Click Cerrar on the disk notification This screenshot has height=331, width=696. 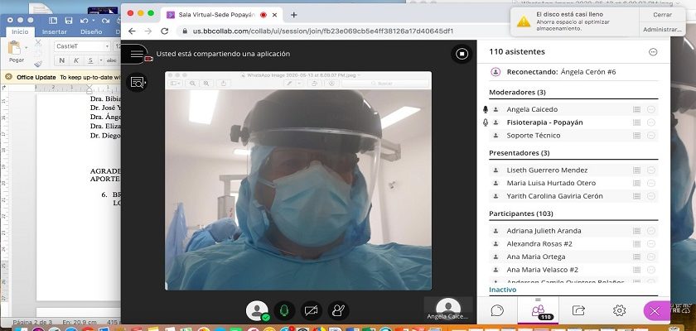click(x=662, y=15)
